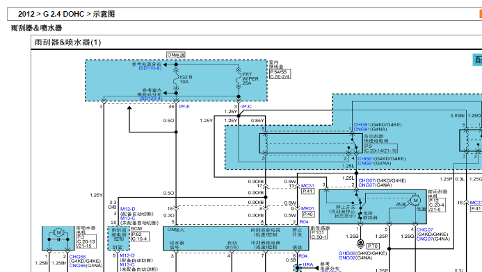Click the 喷水器信号 label in rain sensor

coord(177,245)
